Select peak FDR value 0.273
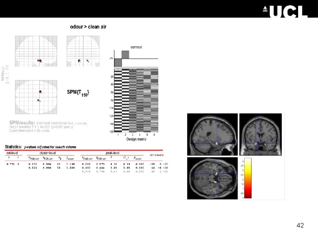Screen dimensions: 318x238 pos(100,164)
